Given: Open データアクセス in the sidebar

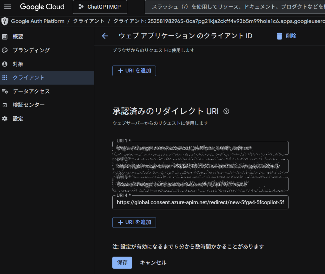Looking at the screenshot, I should tap(31, 92).
